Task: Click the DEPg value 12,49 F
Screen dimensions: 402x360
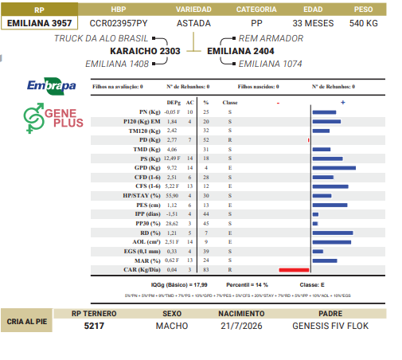Action: pos(172,158)
